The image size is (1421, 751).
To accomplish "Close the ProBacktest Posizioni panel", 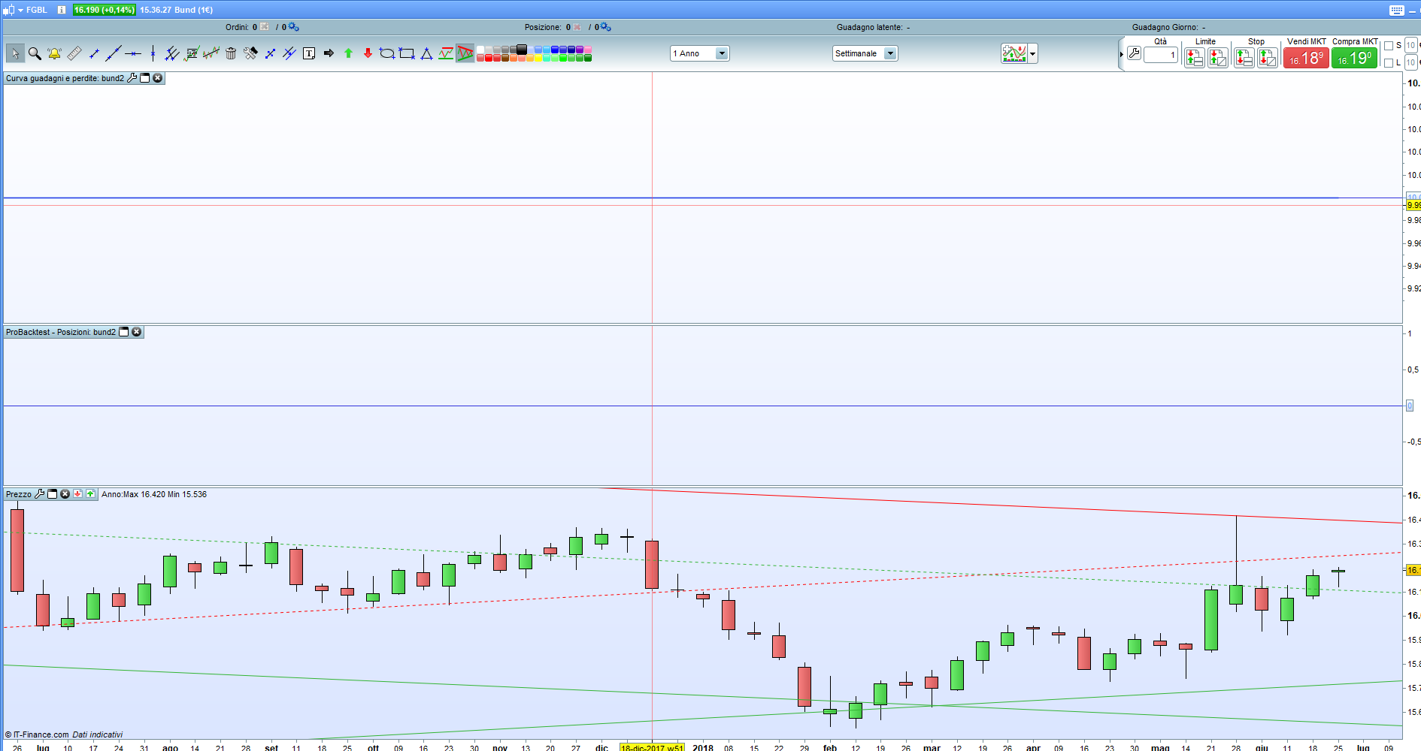I will (137, 332).
